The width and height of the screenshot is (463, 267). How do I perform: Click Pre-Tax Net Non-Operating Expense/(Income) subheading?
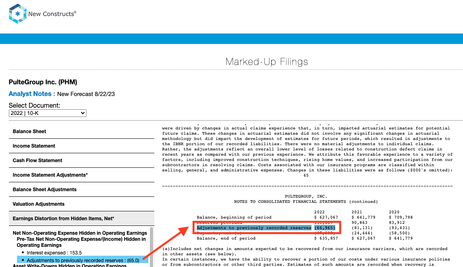[x=81, y=242]
